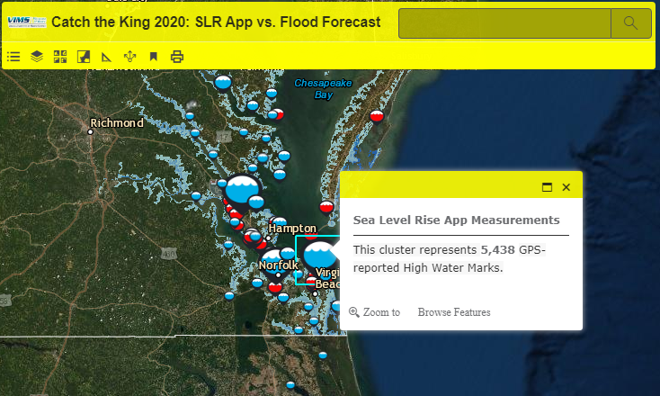The width and height of the screenshot is (660, 396).
Task: Open the Layer List stack icon
Action: (x=37, y=57)
